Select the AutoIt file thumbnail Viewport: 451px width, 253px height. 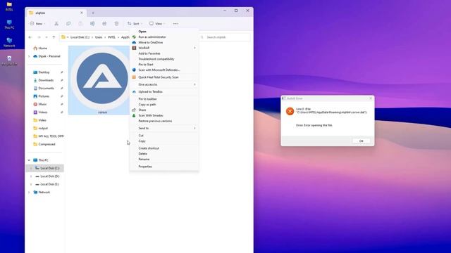(x=99, y=80)
